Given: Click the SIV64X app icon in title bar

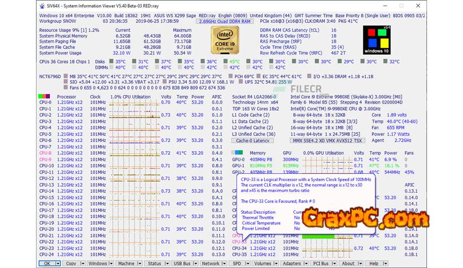Looking at the screenshot, I should click(x=42, y=6).
